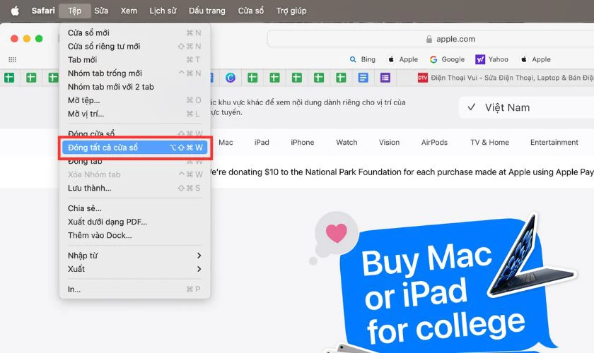Choose Chia sẻ... menu item
The width and height of the screenshot is (594, 353).
pyautogui.click(x=134, y=208)
